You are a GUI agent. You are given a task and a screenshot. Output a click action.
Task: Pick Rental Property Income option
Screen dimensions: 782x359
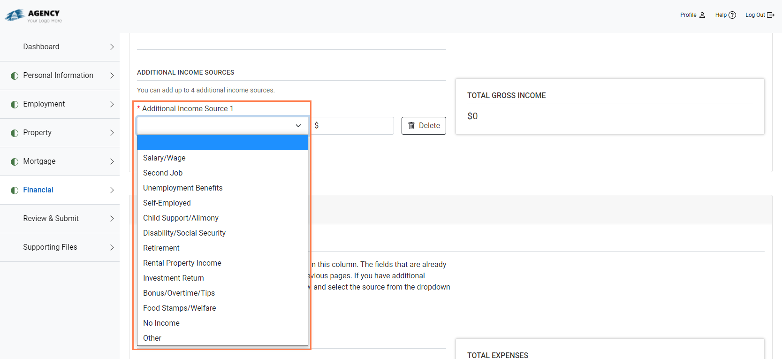click(182, 263)
